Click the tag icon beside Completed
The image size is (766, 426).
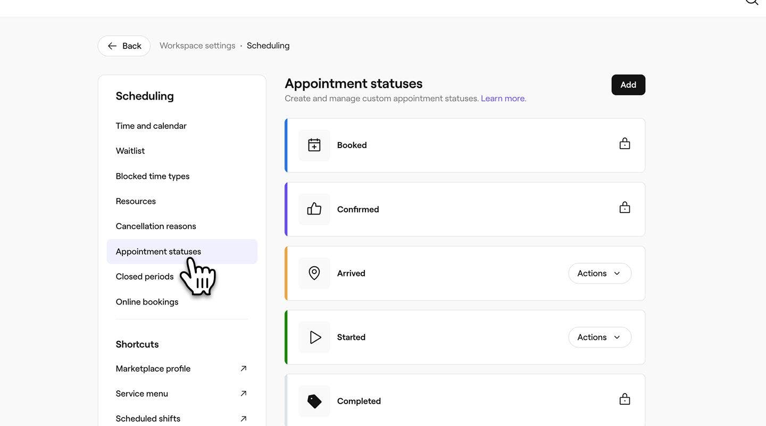click(x=314, y=401)
